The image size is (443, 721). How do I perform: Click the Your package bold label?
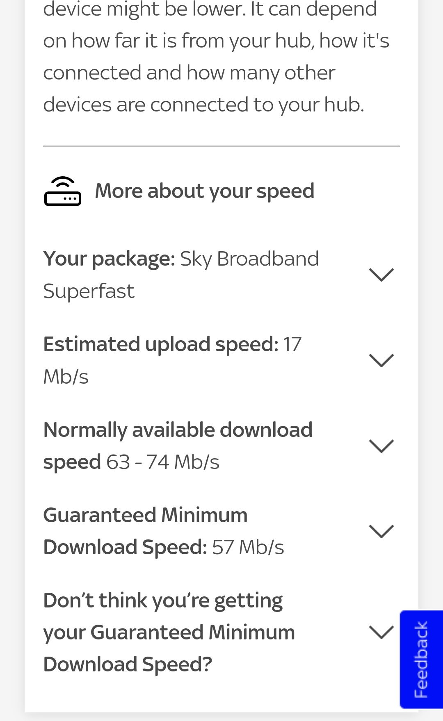(109, 258)
